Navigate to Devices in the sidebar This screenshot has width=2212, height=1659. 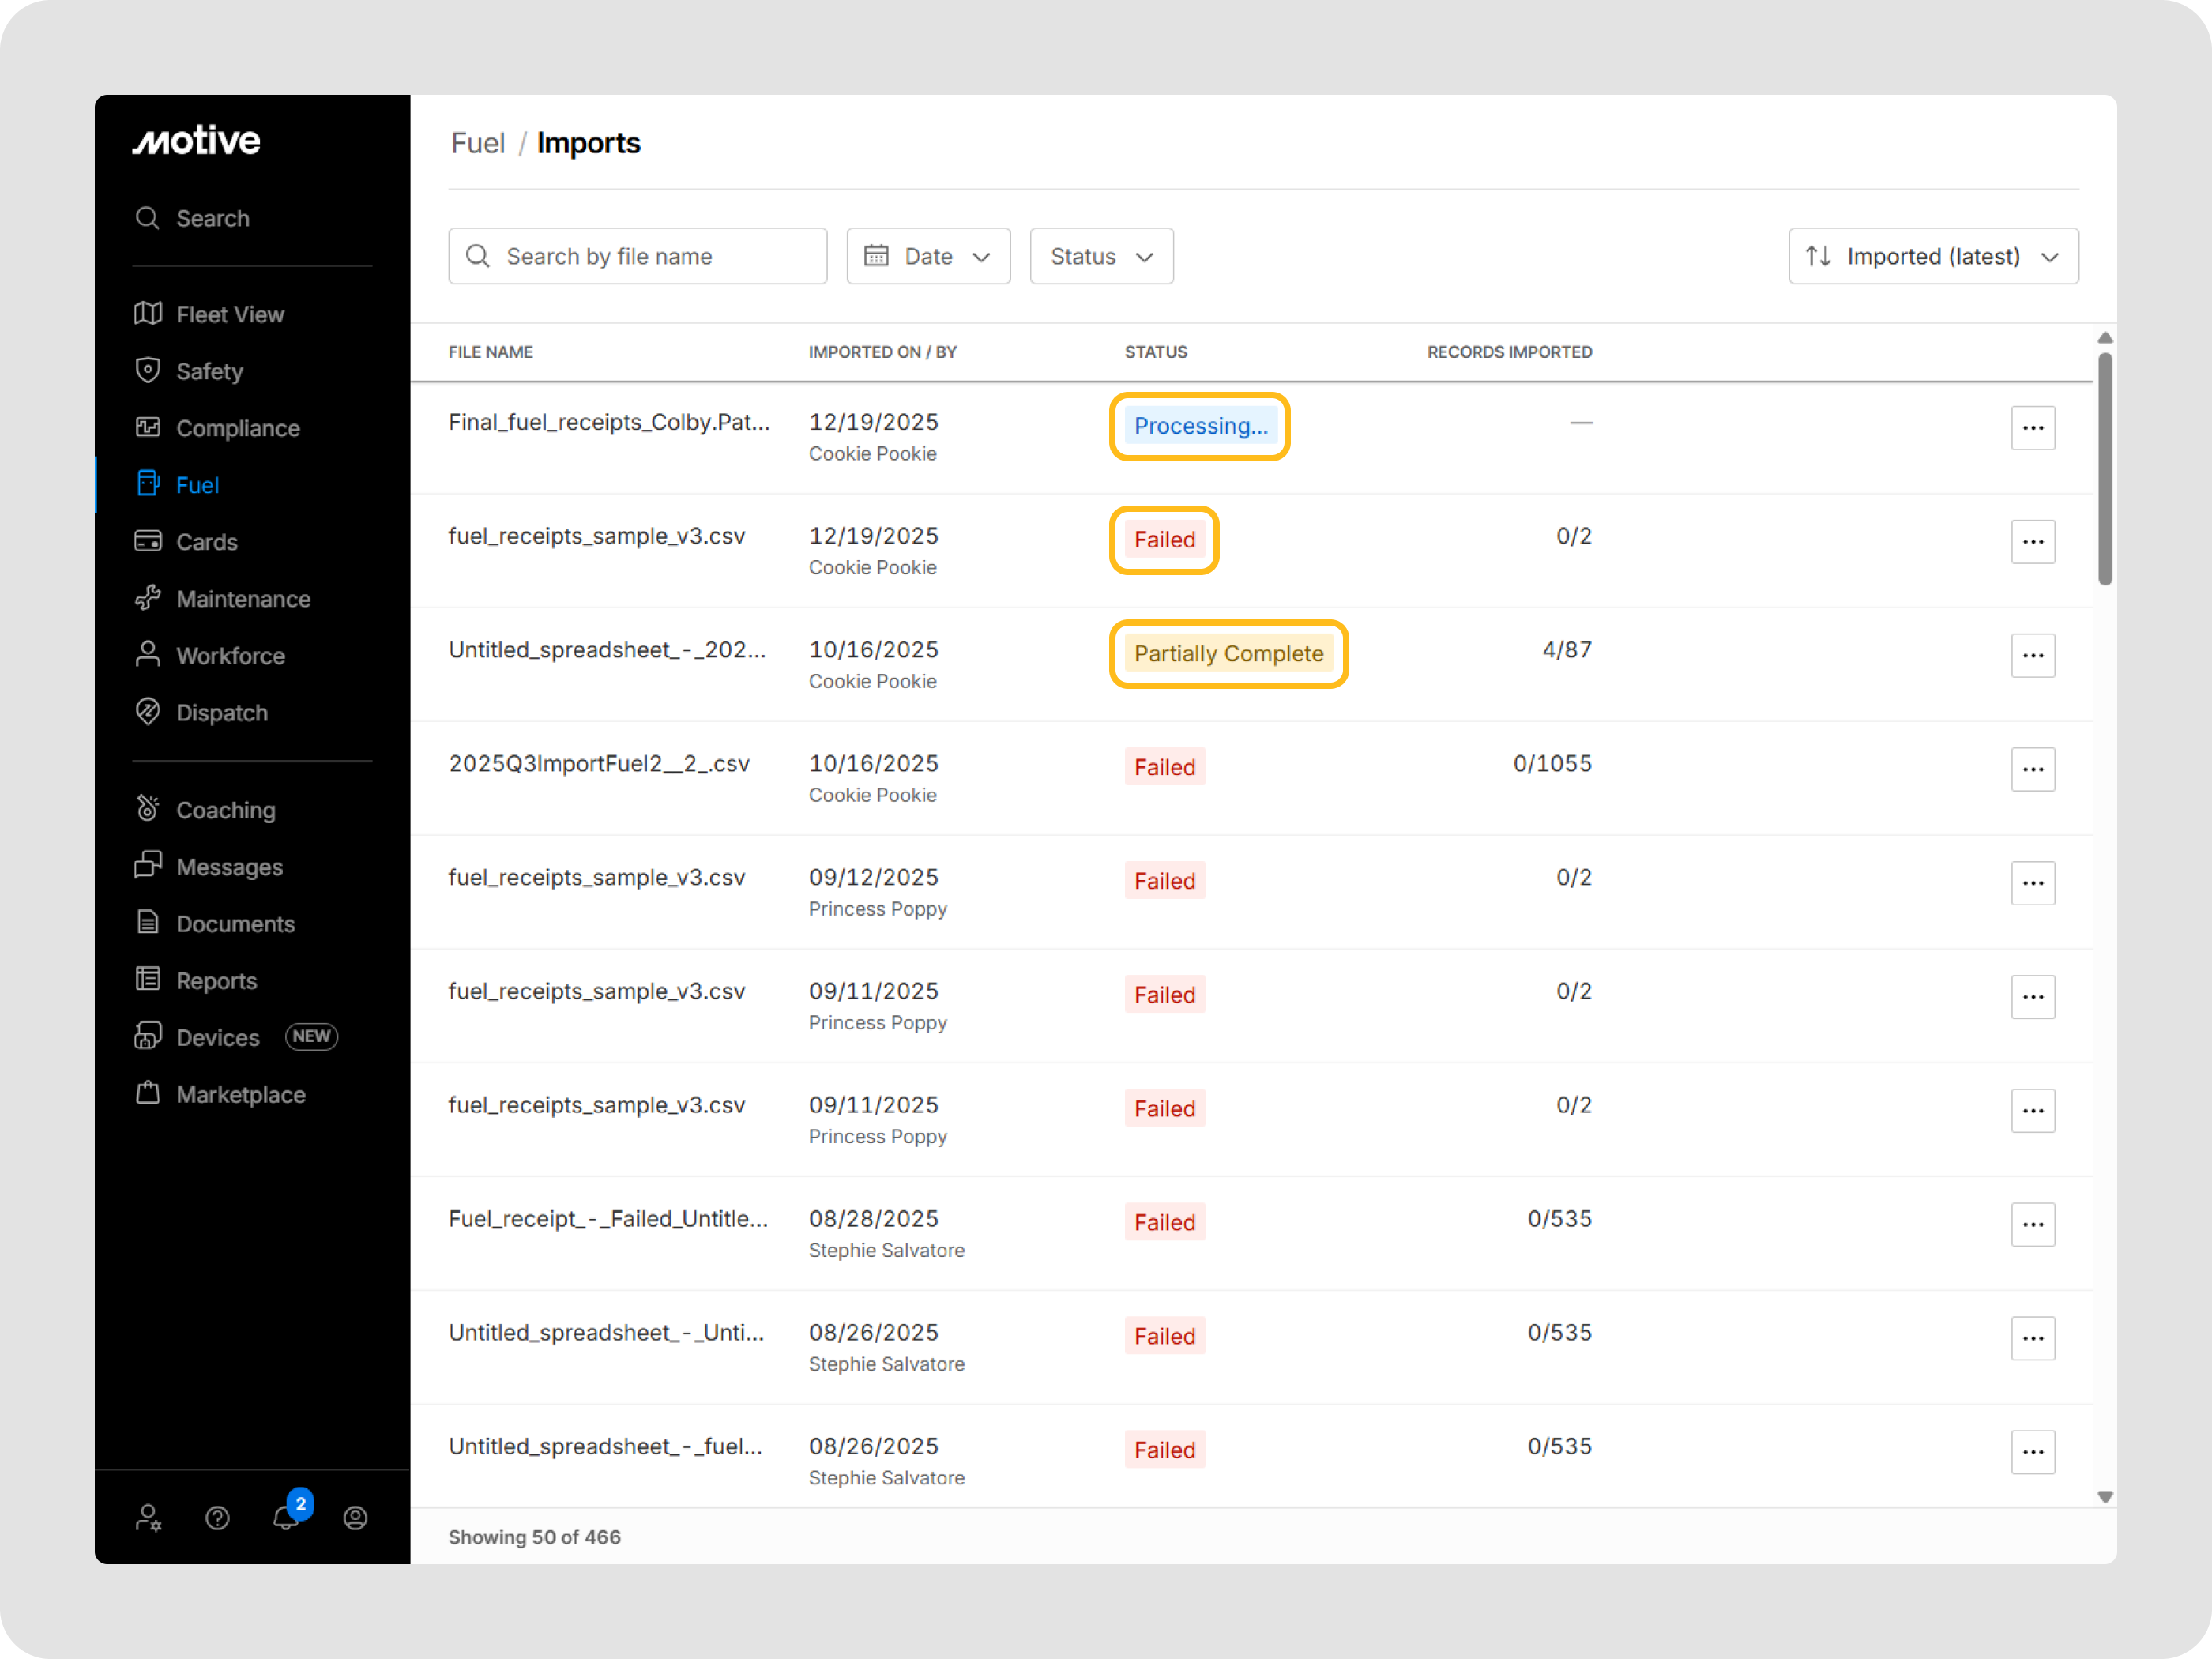217,1037
